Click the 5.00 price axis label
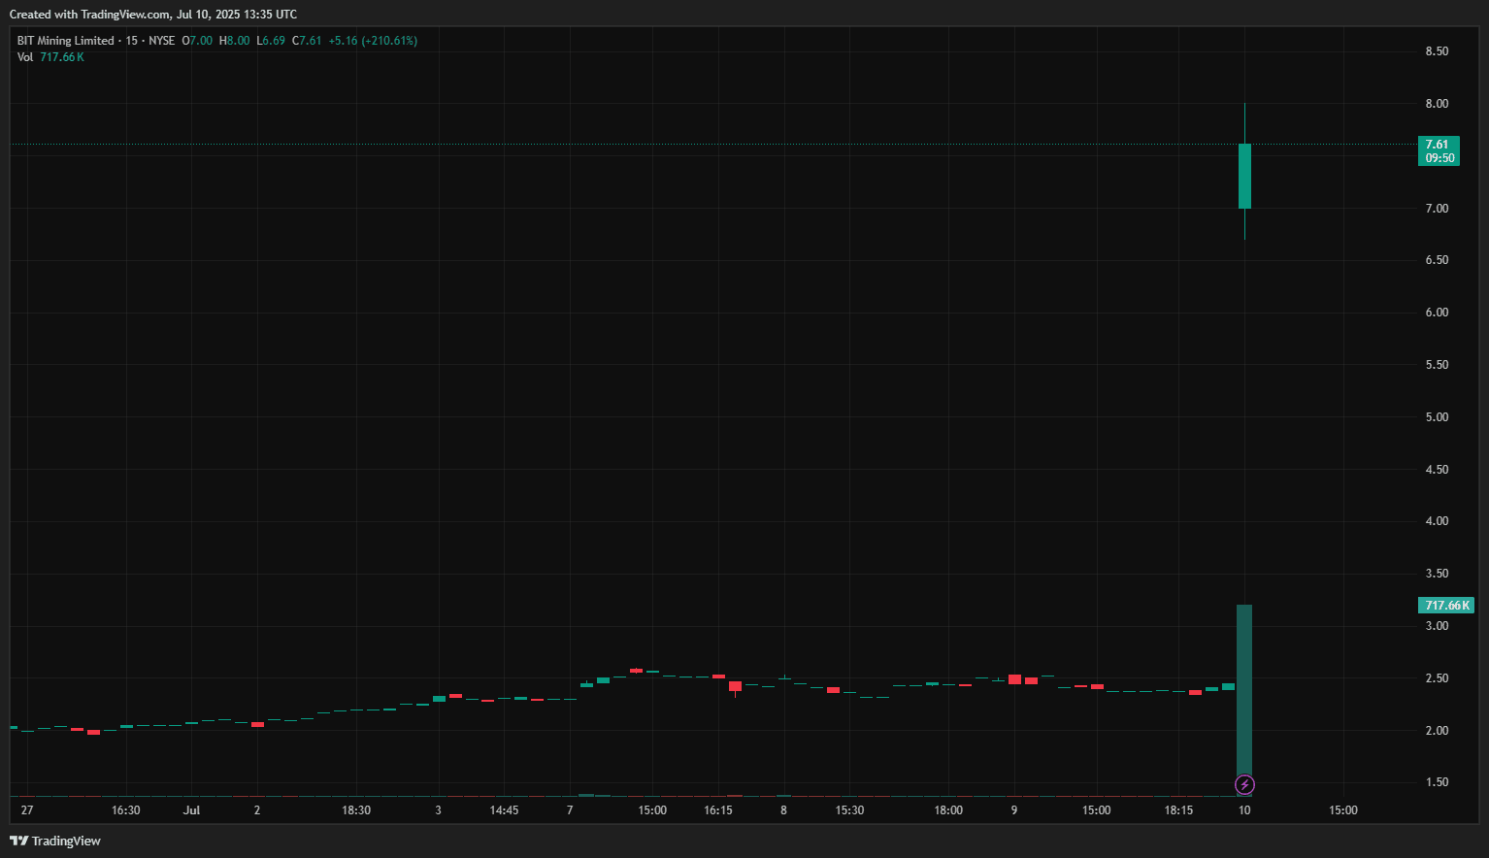 pos(1437,417)
